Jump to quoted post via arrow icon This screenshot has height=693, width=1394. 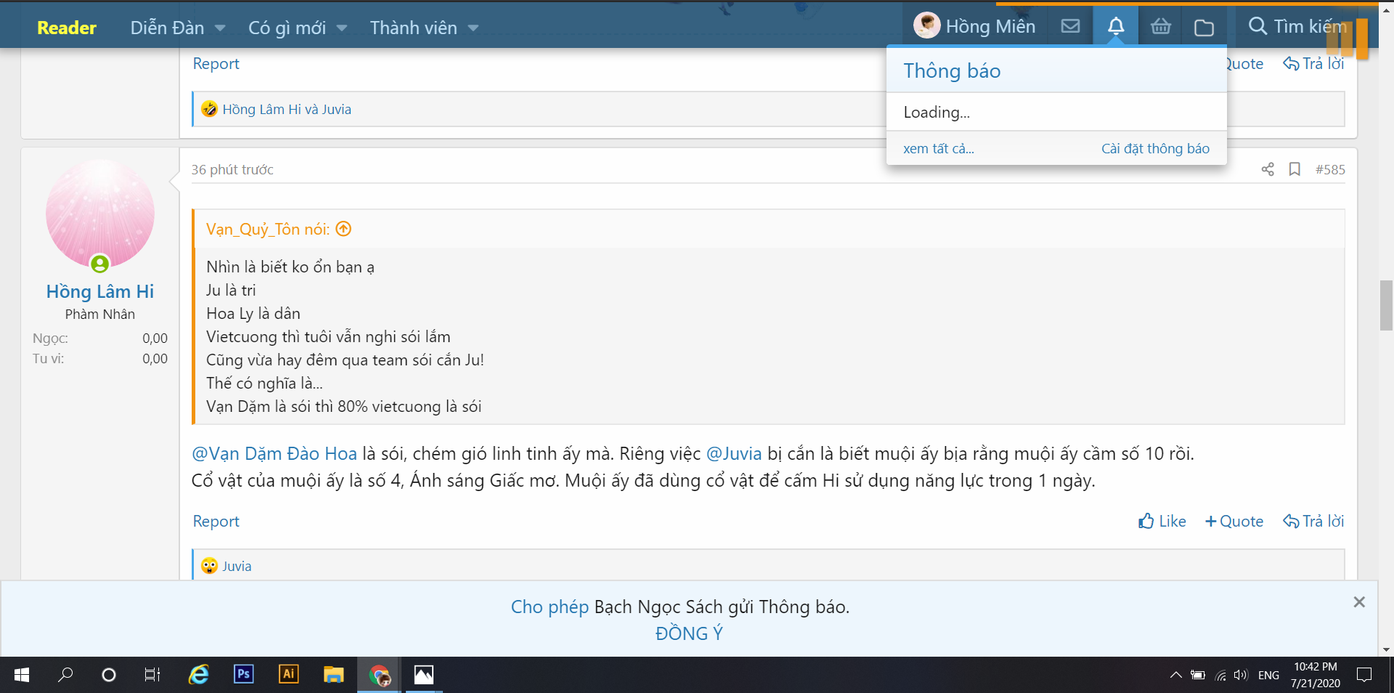point(343,229)
